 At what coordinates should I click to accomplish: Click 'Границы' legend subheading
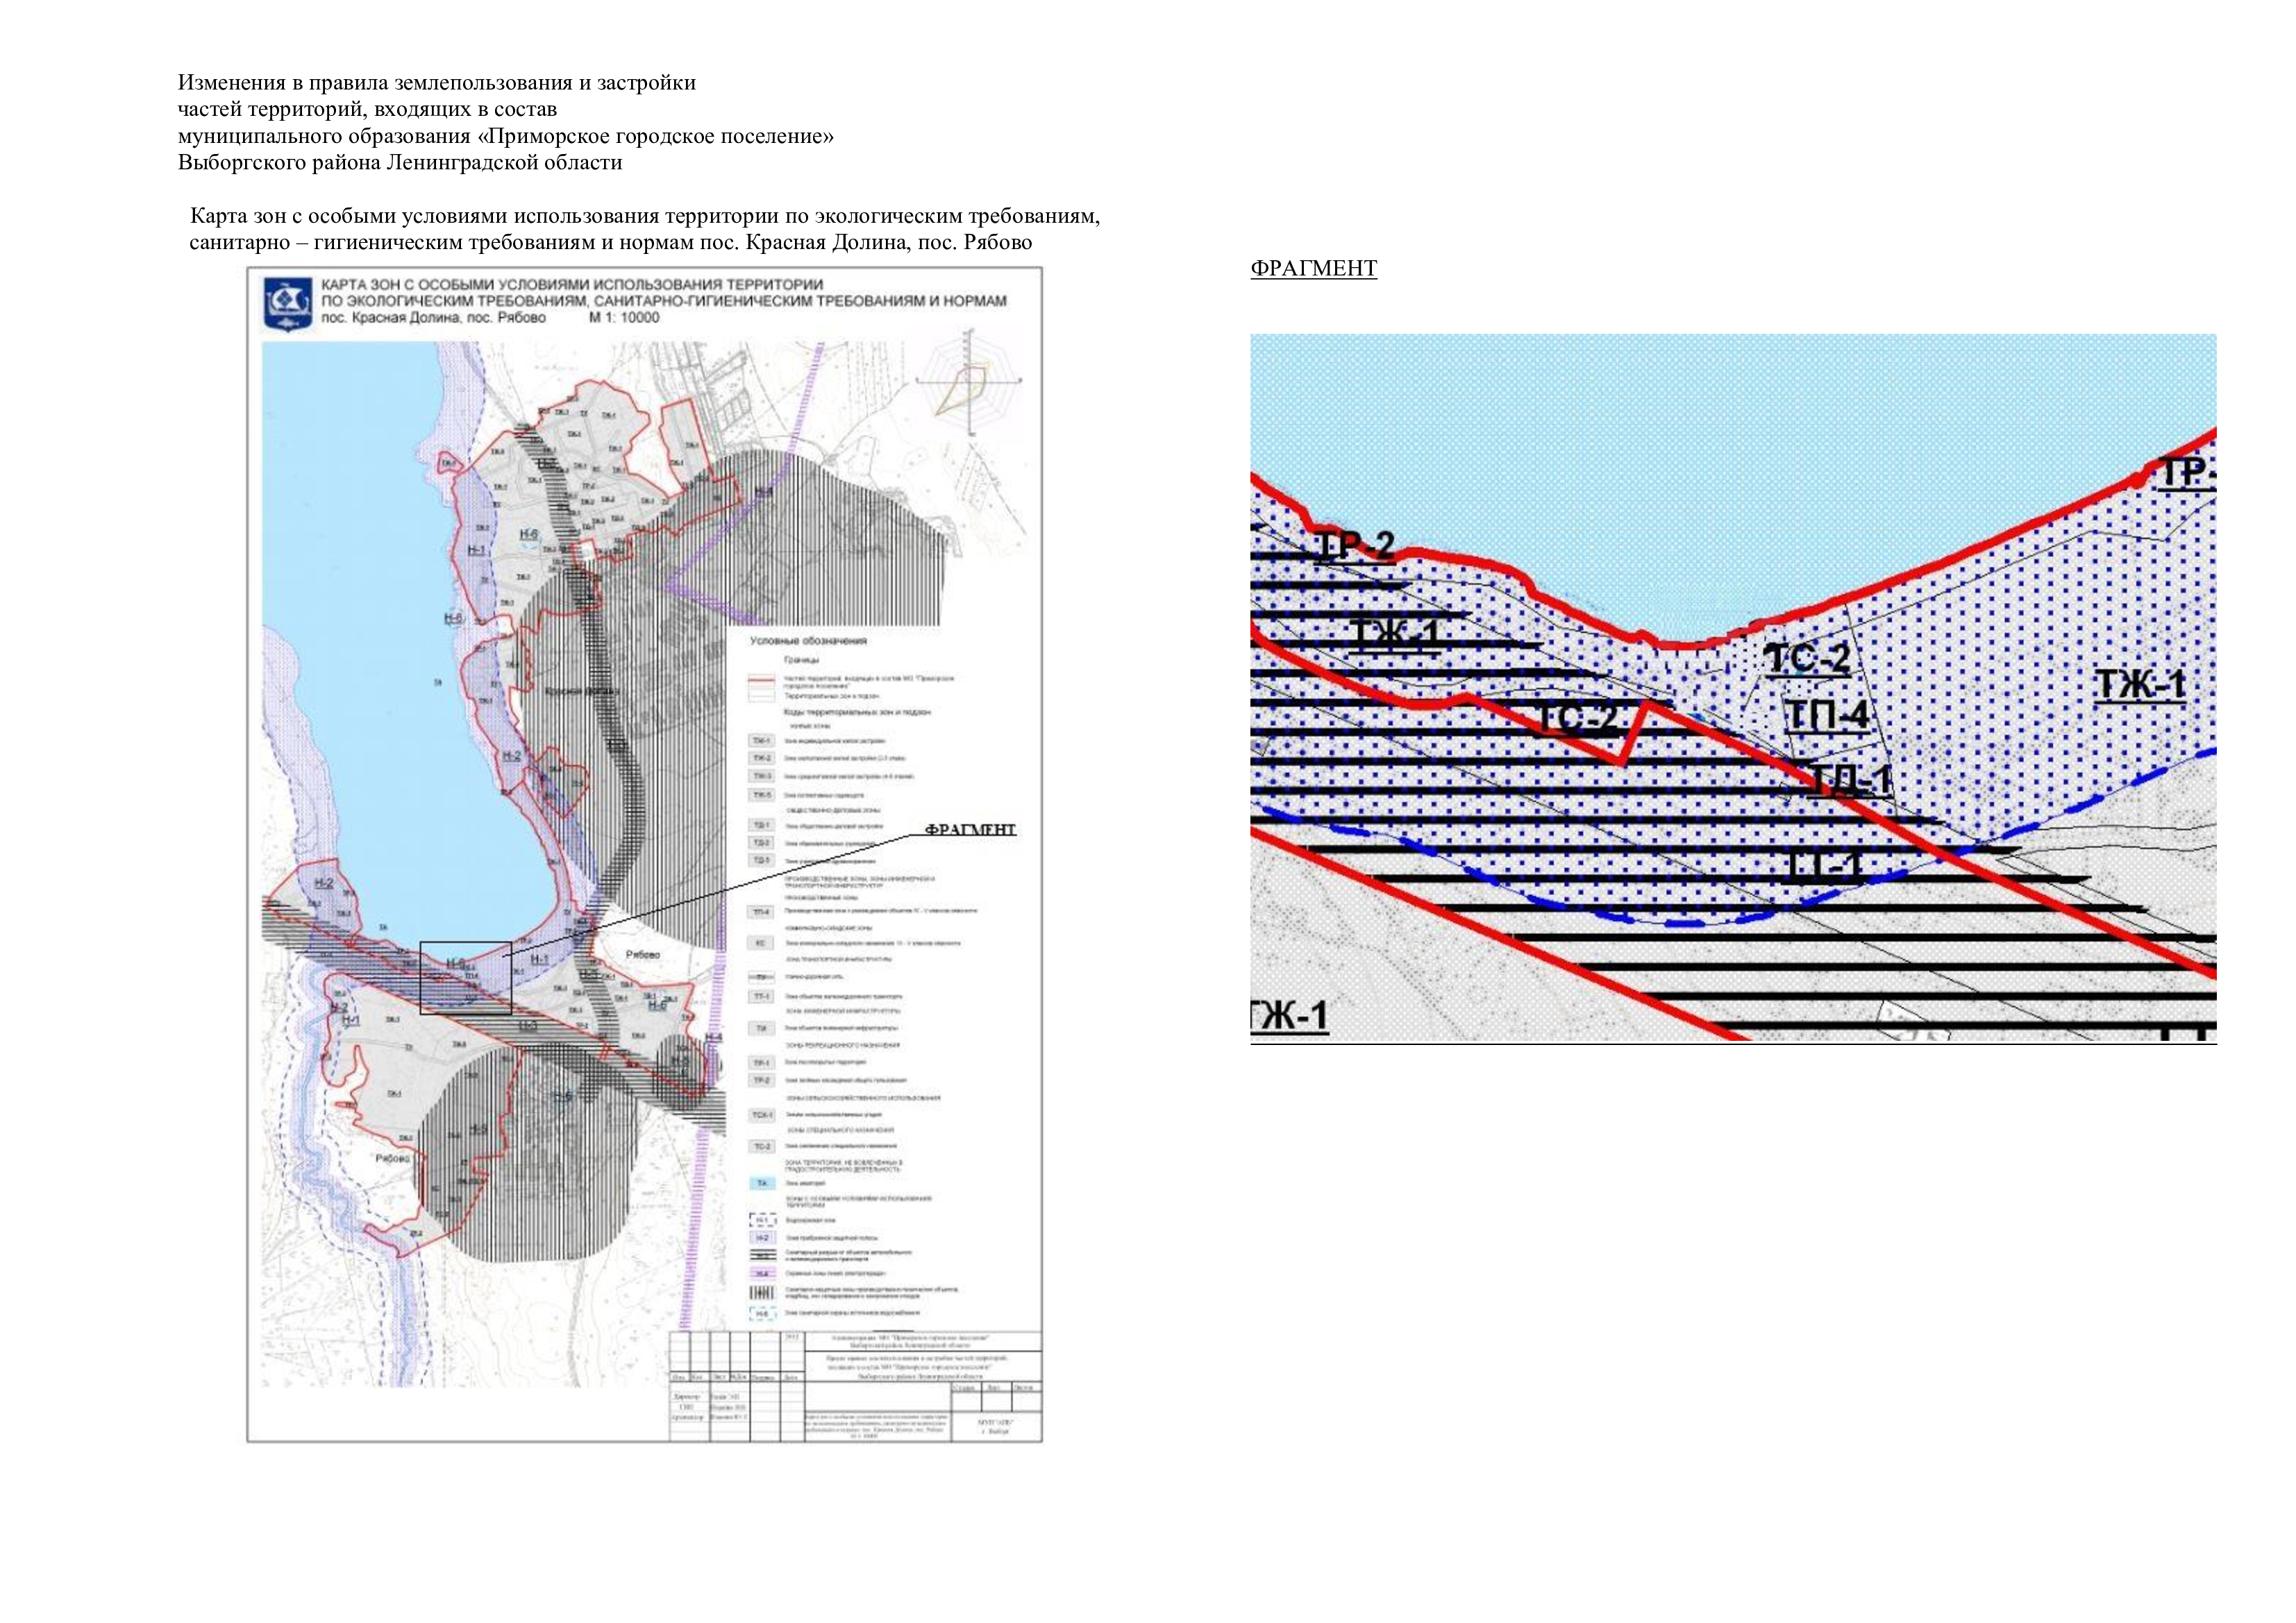click(x=800, y=661)
